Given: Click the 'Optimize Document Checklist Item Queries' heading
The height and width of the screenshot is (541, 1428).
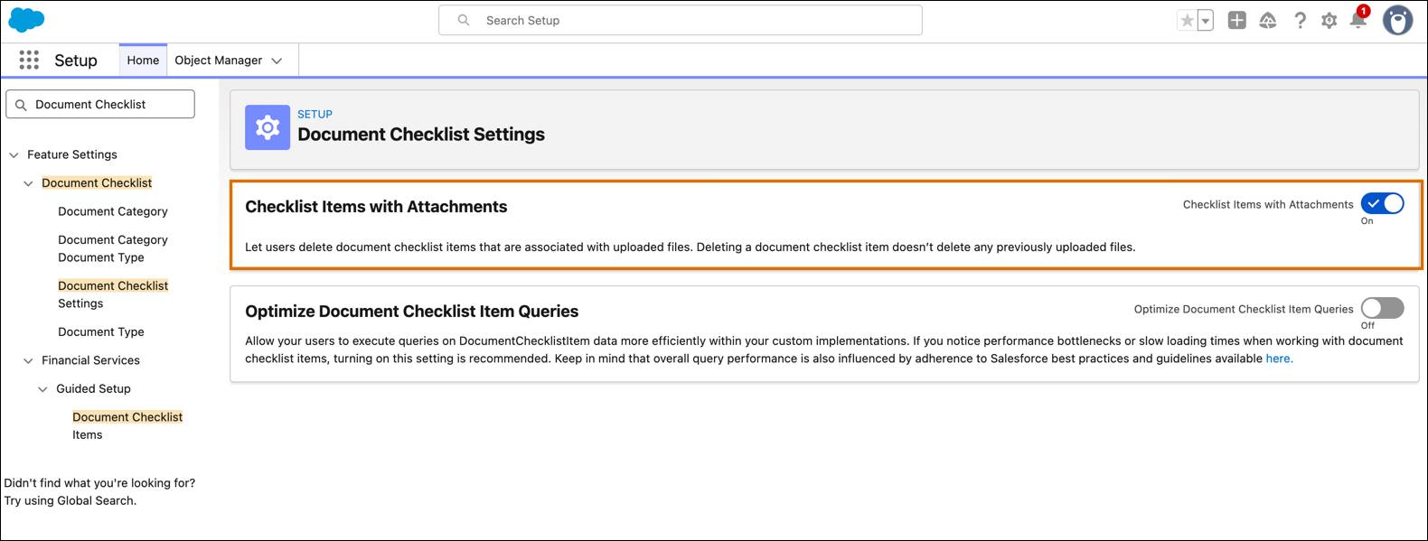Looking at the screenshot, I should [x=411, y=312].
